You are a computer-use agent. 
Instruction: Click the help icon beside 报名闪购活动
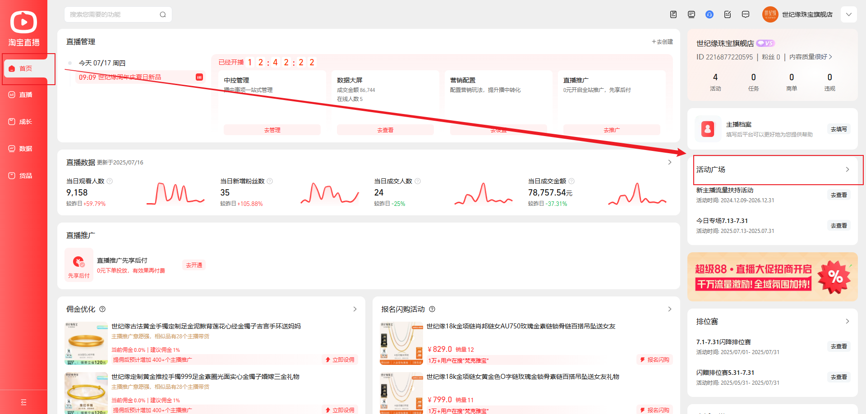432,309
